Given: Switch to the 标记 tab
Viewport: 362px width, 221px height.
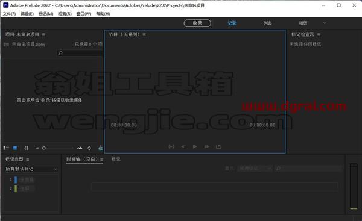Looking at the screenshot, I should pos(116,159).
